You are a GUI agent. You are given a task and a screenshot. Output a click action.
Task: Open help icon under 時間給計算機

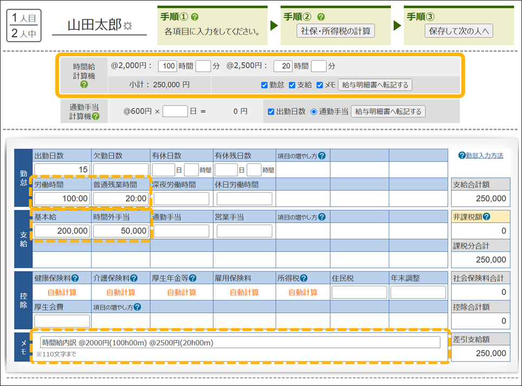point(84,84)
